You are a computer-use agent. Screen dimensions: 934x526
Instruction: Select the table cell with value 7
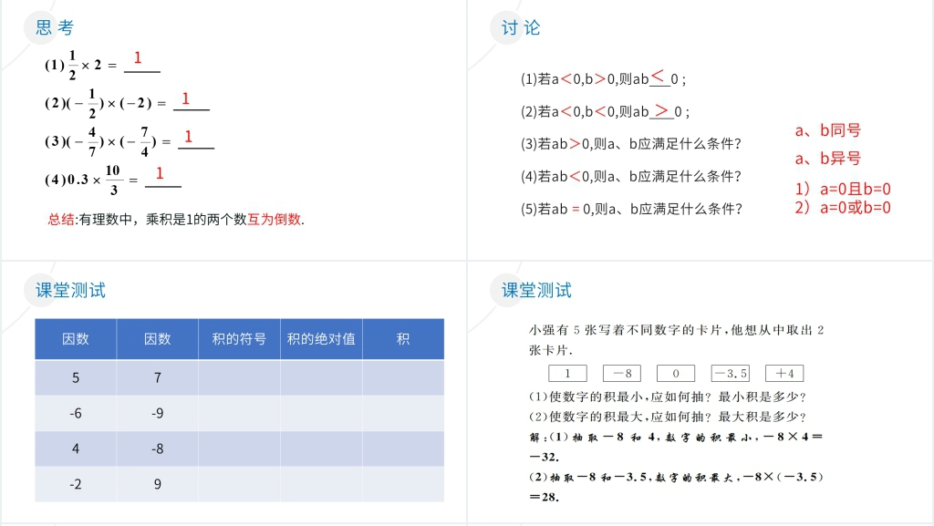(x=157, y=377)
